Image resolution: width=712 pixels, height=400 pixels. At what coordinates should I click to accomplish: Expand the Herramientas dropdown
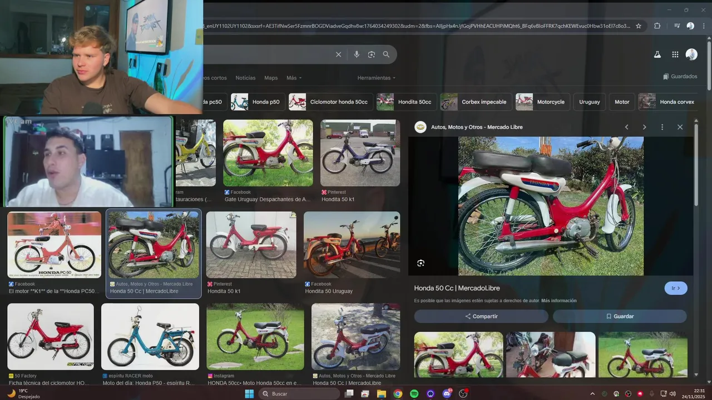pos(377,78)
